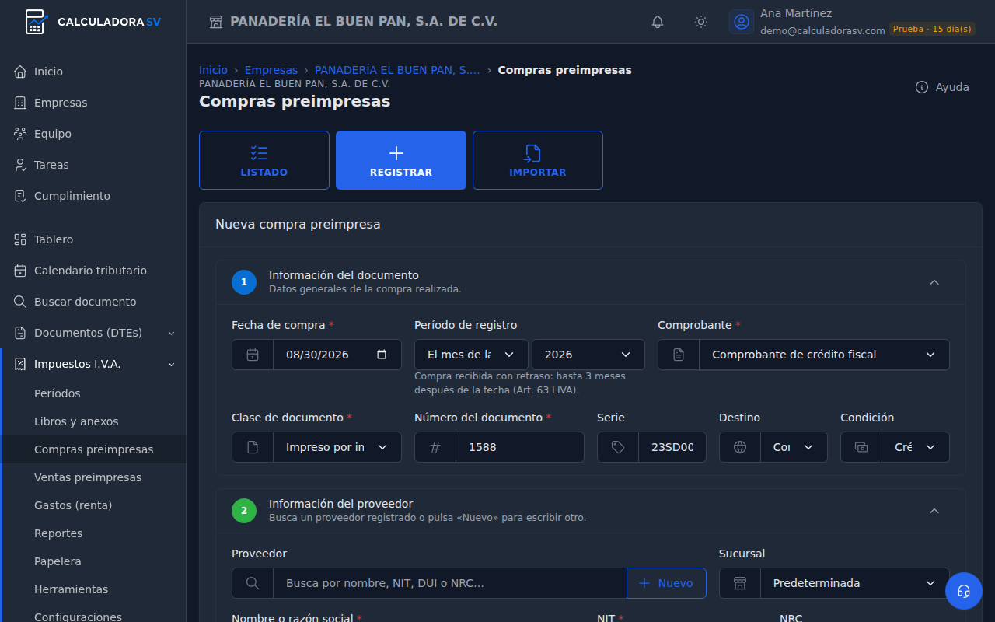Image resolution: width=995 pixels, height=622 pixels.
Task: Click the CalculadoraSV logo icon
Action: coord(35,22)
